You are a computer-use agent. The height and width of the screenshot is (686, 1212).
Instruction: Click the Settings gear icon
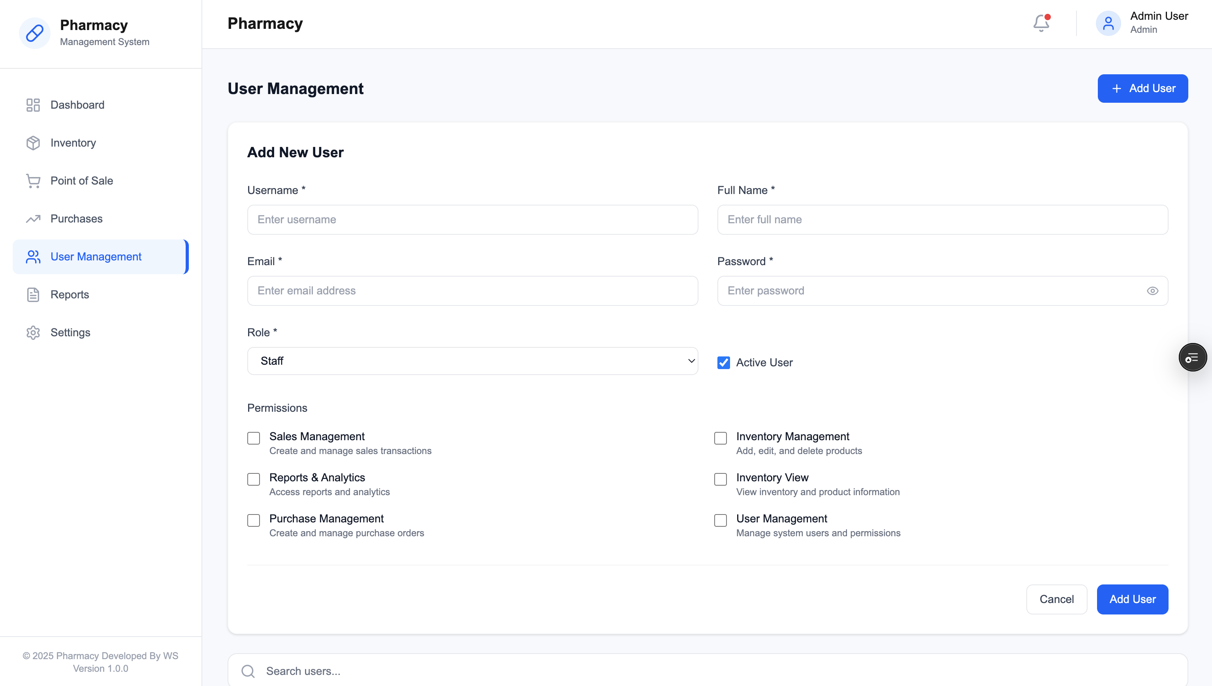[33, 333]
